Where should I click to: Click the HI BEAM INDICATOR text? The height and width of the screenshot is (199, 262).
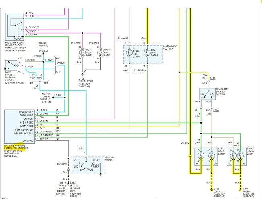[x=137, y=53]
